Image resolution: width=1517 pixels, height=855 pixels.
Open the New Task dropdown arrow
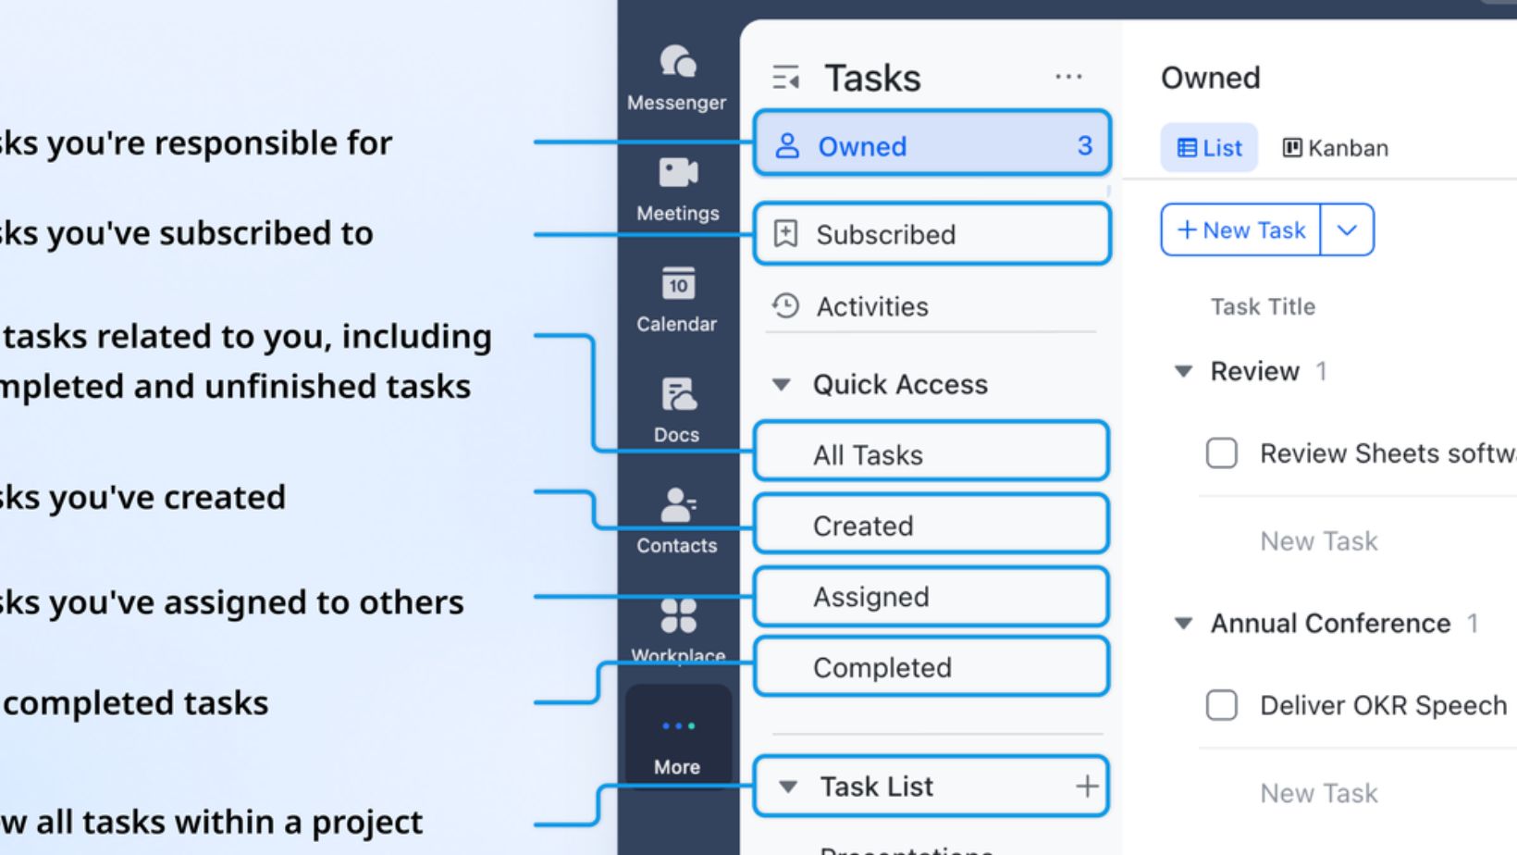click(1347, 230)
